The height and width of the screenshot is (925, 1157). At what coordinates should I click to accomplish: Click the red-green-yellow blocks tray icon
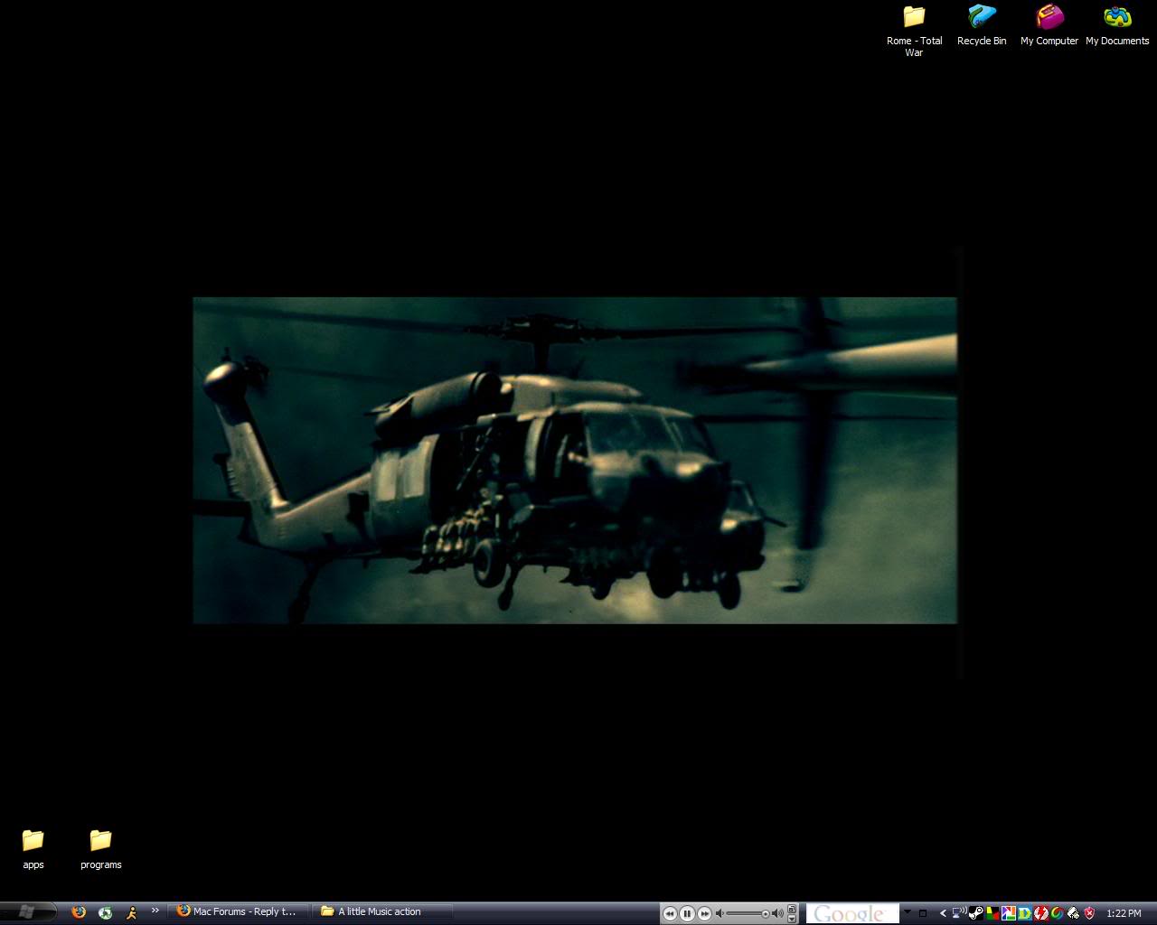pyautogui.click(x=992, y=913)
